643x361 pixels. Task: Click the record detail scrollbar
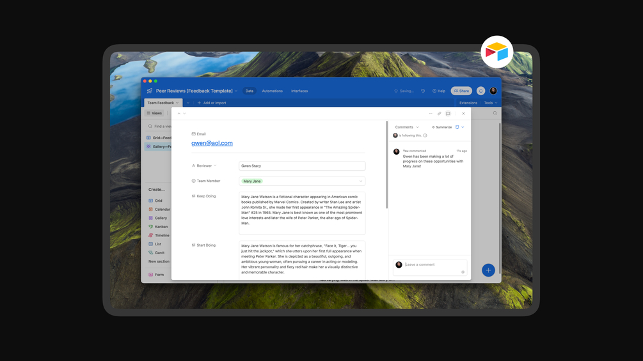click(x=386, y=165)
